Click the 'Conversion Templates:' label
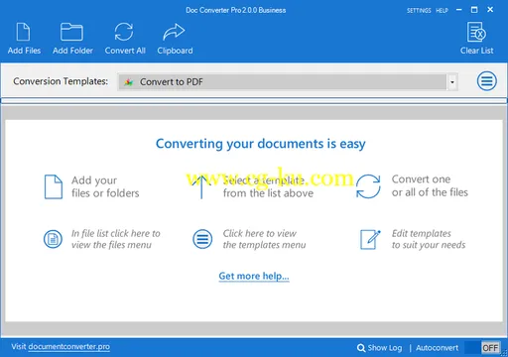 [61, 81]
